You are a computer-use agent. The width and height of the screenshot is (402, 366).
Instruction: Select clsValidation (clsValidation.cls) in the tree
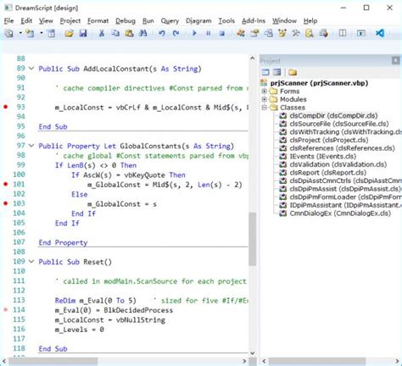(338, 164)
